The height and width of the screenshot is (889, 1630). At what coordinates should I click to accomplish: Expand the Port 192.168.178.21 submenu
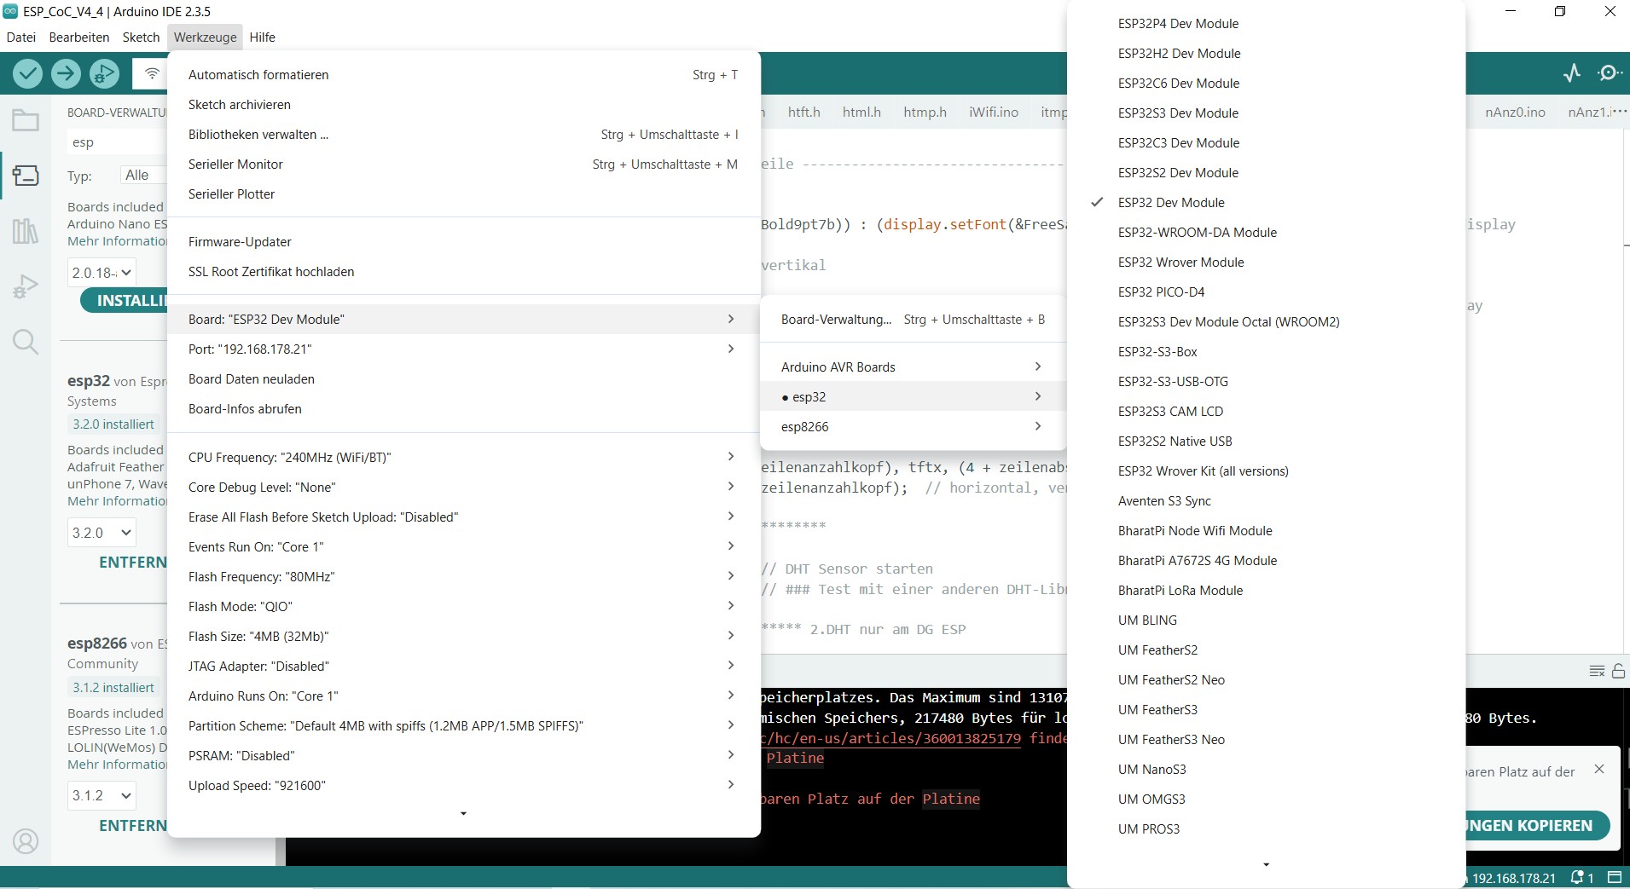463,349
